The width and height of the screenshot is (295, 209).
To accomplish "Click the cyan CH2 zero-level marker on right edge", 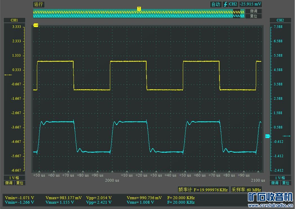I will 267,136.
